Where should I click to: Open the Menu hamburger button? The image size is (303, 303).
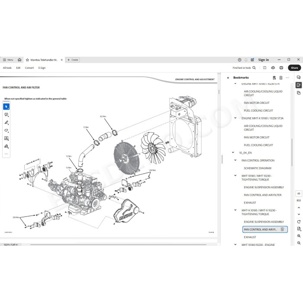click(8, 60)
